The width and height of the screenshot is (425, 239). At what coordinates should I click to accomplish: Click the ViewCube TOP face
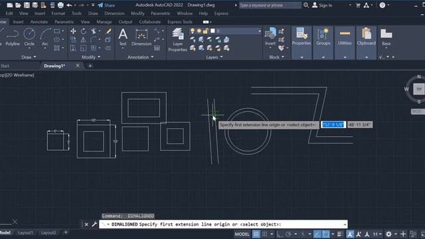pos(419,89)
